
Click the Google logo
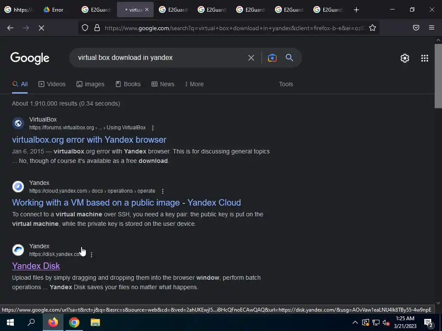30,58
